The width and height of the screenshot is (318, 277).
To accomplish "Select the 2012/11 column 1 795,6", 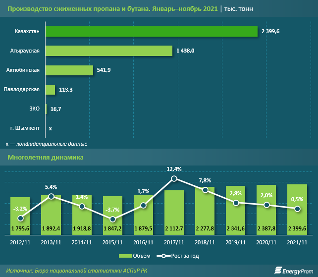I will 20,216.
